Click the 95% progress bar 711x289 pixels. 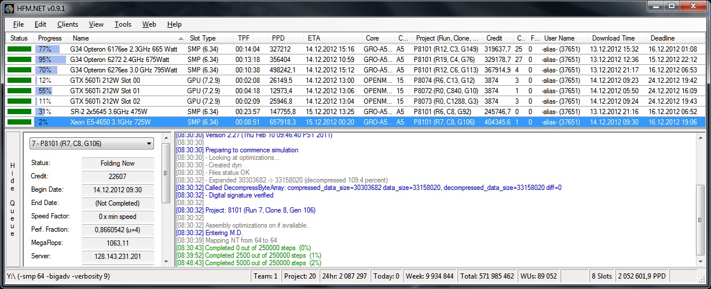pyautogui.click(x=51, y=59)
